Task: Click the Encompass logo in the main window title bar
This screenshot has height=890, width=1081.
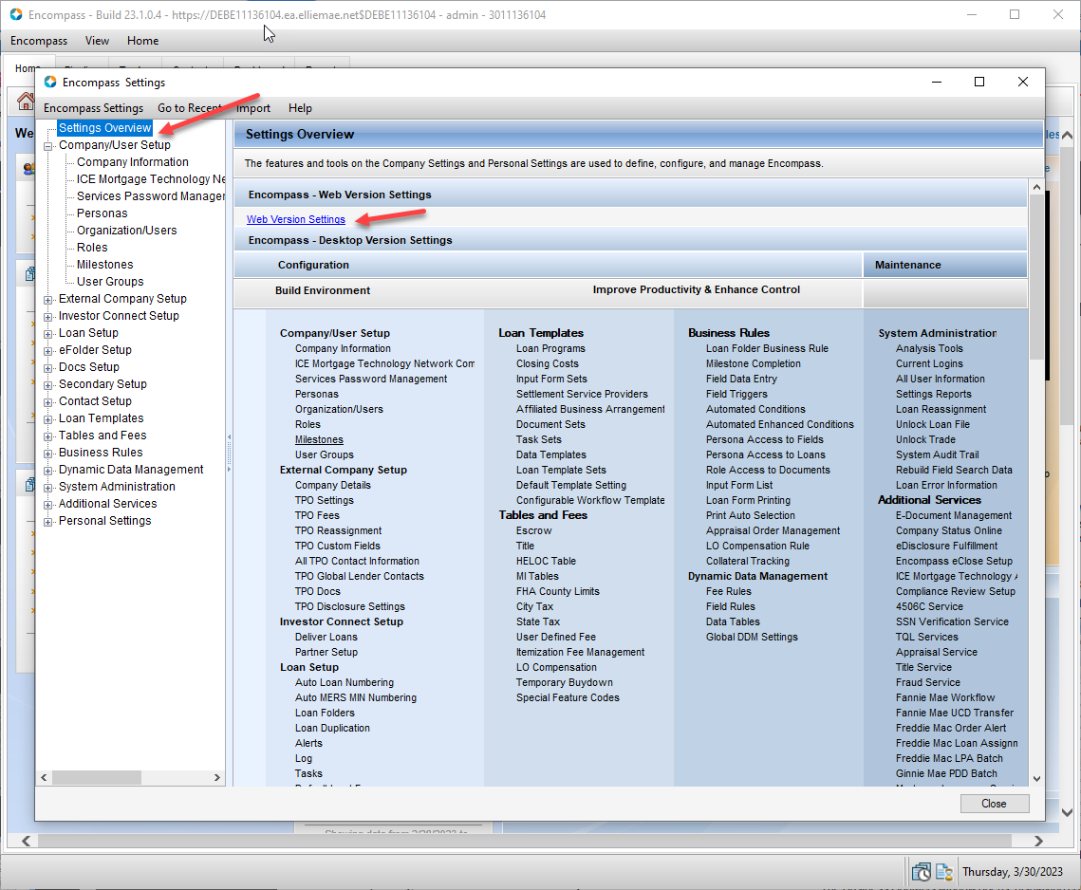Action: (x=16, y=14)
